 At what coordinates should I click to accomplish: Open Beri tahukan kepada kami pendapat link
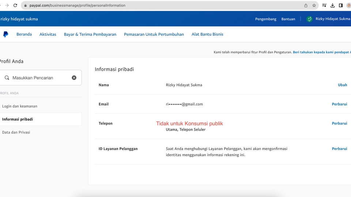[x=322, y=52]
